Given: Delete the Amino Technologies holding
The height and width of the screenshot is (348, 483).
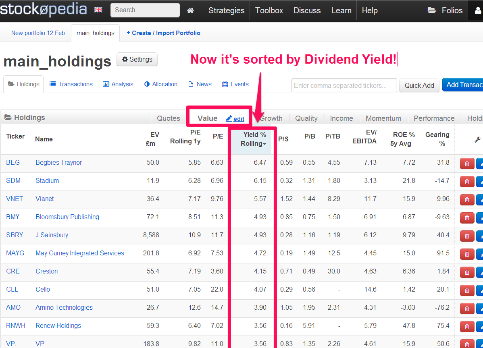Looking at the screenshot, I should pyautogui.click(x=467, y=309).
